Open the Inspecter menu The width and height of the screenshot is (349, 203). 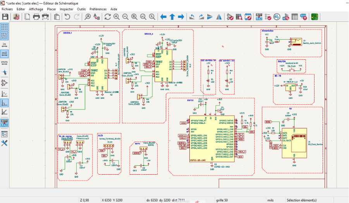pos(66,9)
